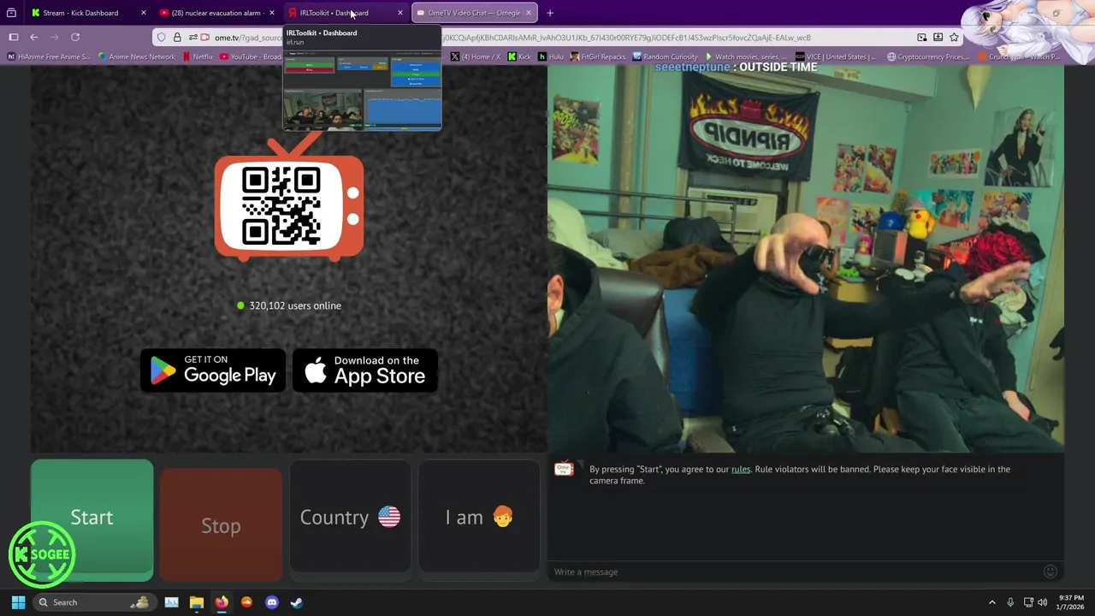Viewport: 1095px width, 616px height.
Task: Click the red Stop button
Action: click(x=221, y=524)
